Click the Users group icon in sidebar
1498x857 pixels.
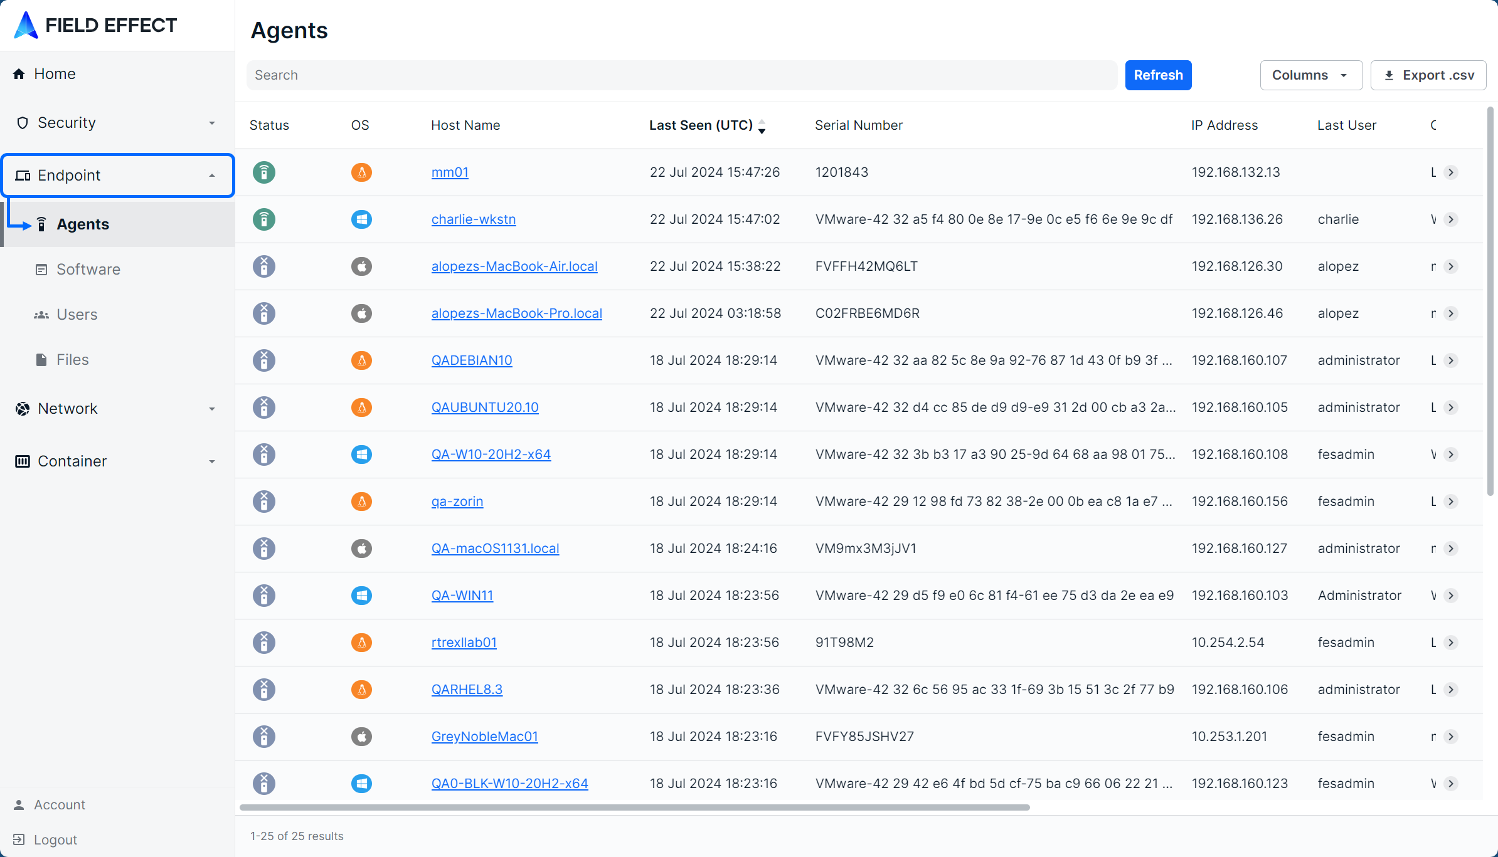tap(41, 315)
